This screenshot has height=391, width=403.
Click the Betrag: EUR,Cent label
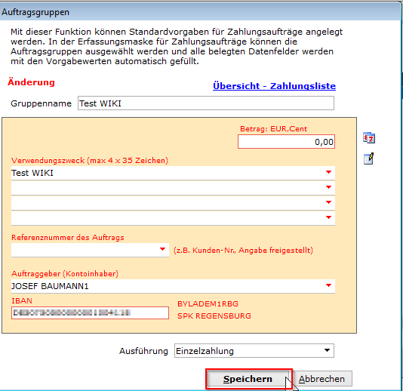point(273,129)
